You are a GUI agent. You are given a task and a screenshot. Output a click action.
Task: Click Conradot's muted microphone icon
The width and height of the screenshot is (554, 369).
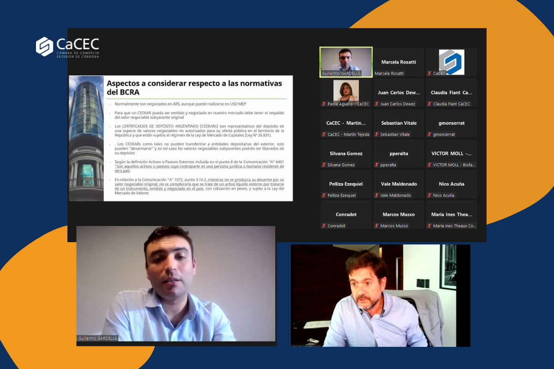click(x=324, y=226)
